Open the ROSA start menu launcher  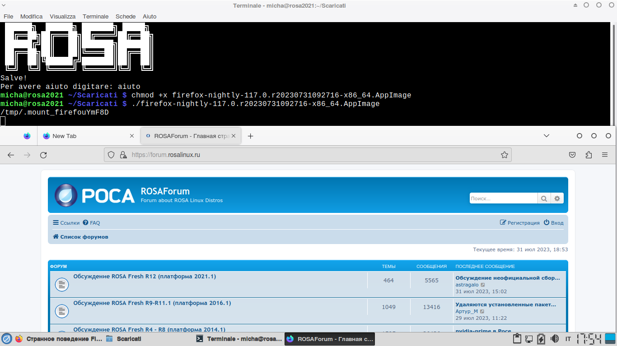click(x=6, y=338)
